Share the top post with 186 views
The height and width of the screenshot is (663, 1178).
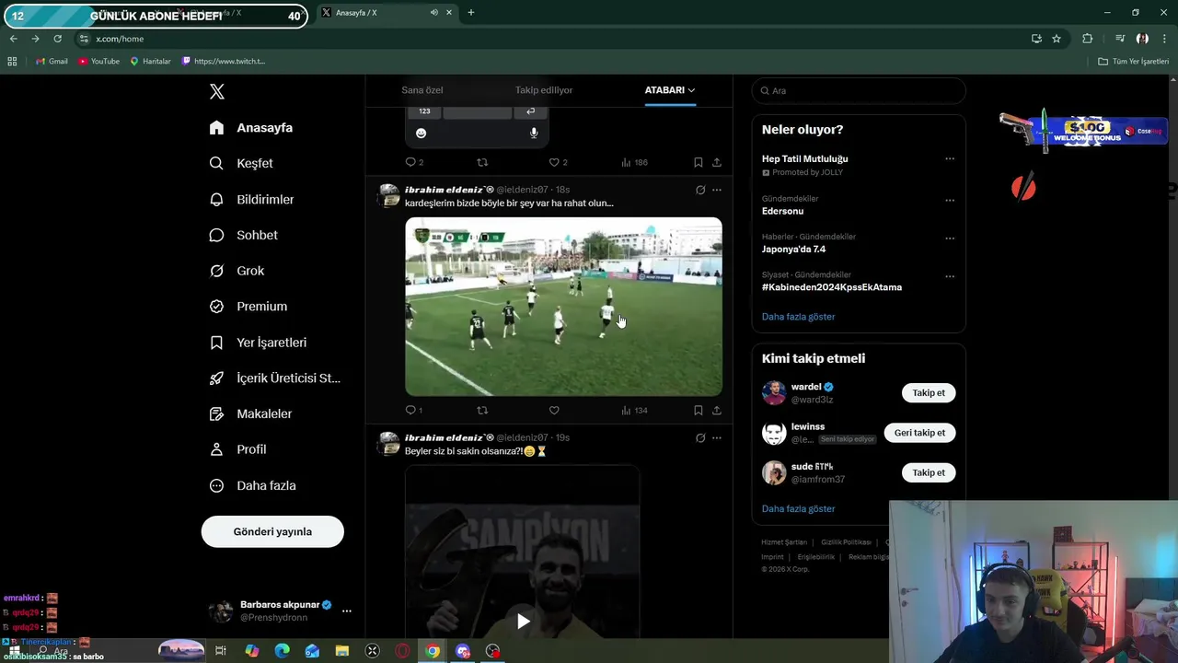tap(716, 162)
